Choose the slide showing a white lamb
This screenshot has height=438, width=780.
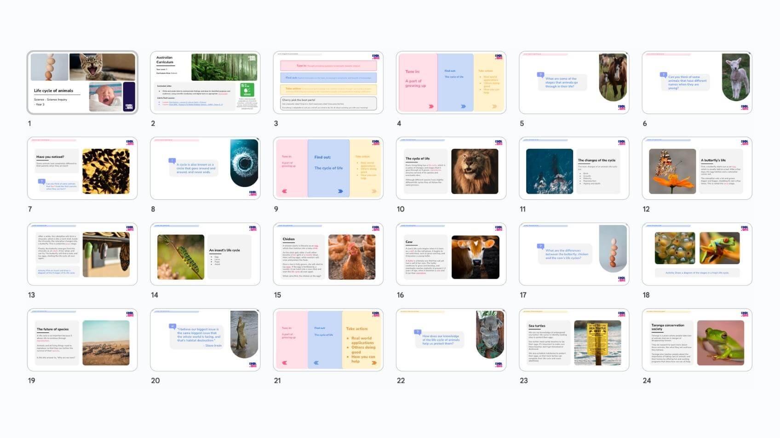(697, 83)
